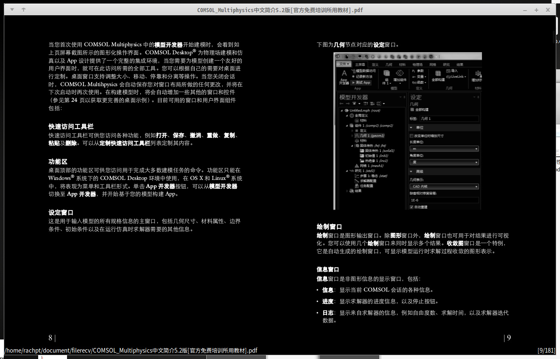Toggle the 改变单位时缩放尺寸 checkbox

click(412, 136)
